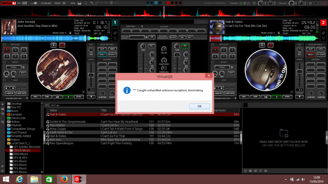Toggle deck 1 saved loops lock icon

tap(70, 33)
